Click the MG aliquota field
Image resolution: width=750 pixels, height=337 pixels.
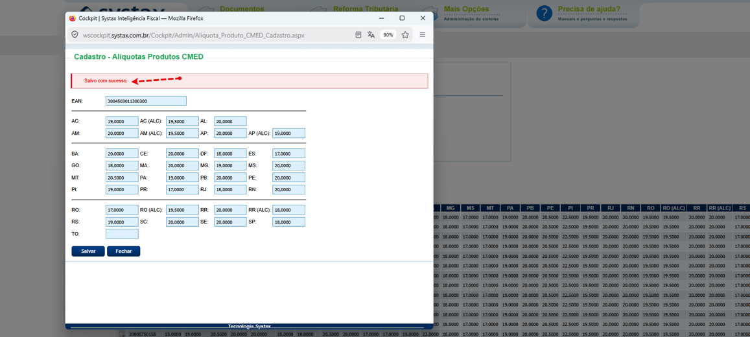pyautogui.click(x=231, y=166)
